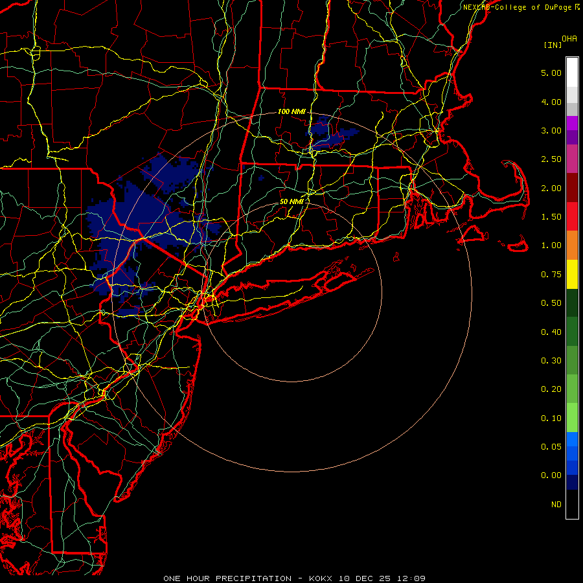Screen dimensions: 583x583
Task: Click the 5.00 legend value
Action: click(551, 73)
